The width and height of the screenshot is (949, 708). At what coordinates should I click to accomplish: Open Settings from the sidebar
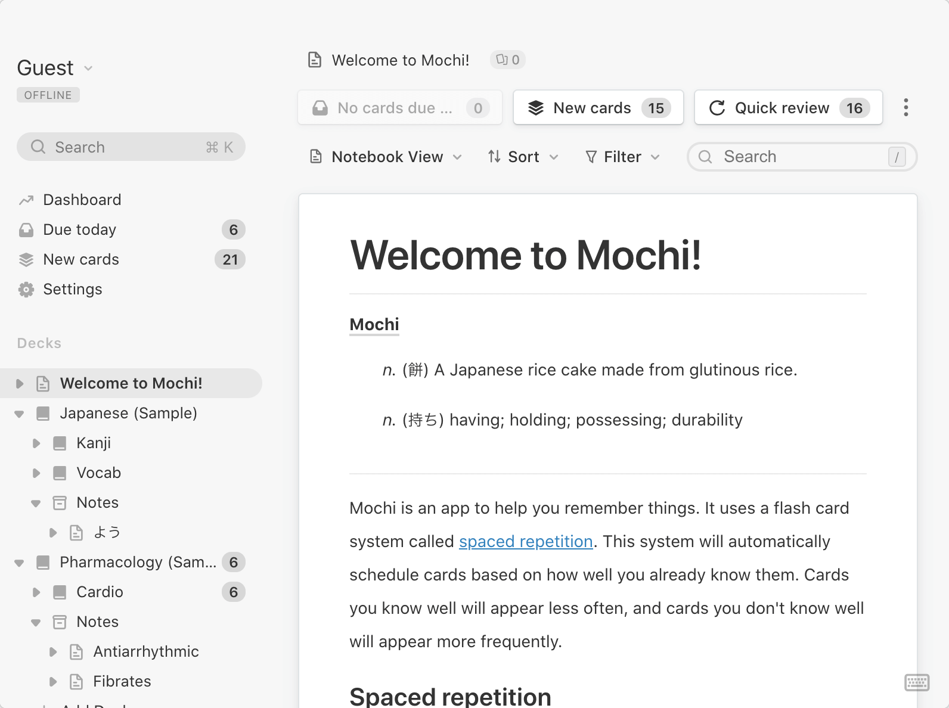pos(72,289)
